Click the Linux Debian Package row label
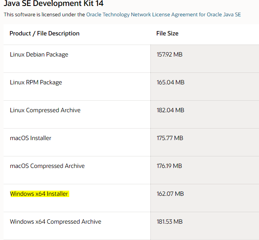Screen dimensions: 259x240 tap(39, 55)
